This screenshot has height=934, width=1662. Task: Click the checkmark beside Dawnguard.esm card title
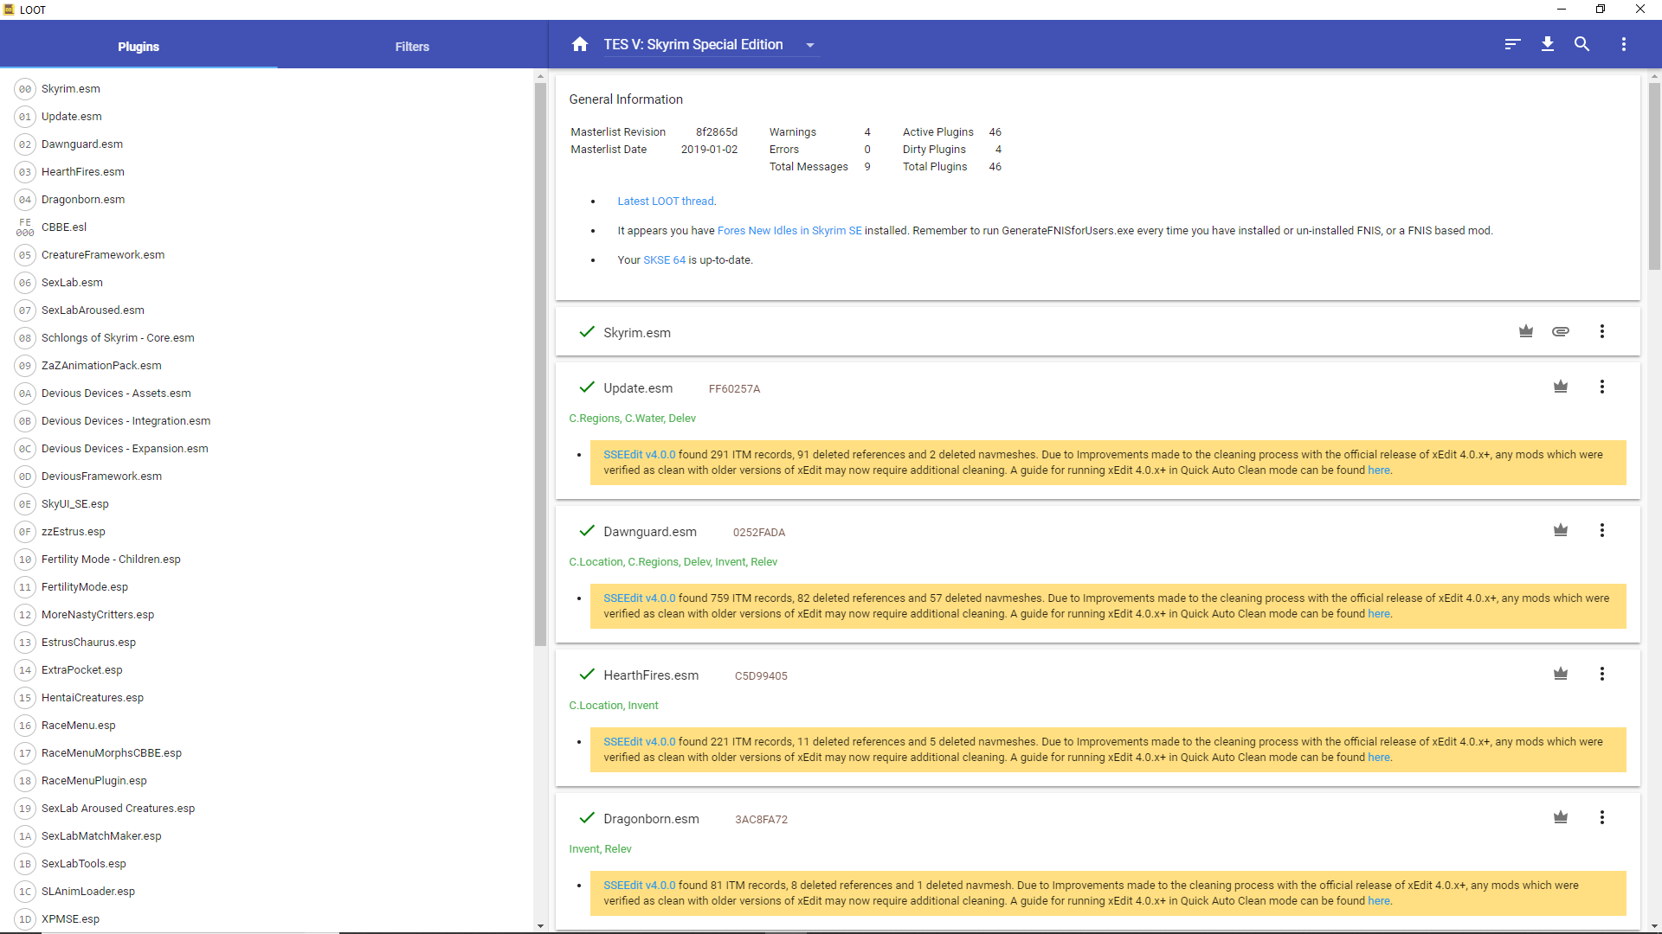(x=587, y=530)
